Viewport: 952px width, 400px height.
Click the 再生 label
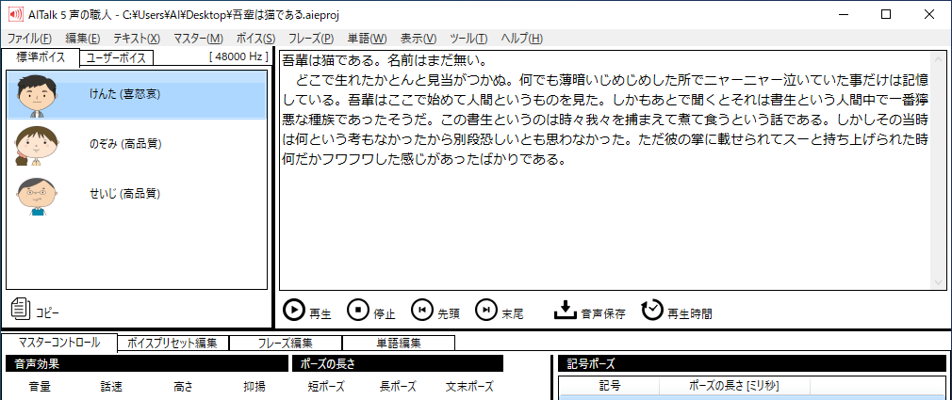pyautogui.click(x=320, y=314)
